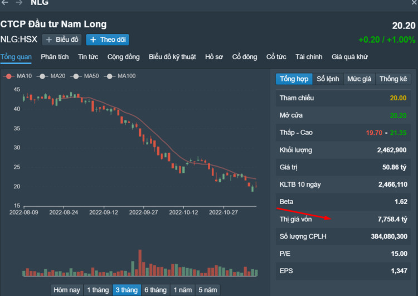Set chart range to 6 tháng
This screenshot has width=418, height=296.
tap(155, 290)
